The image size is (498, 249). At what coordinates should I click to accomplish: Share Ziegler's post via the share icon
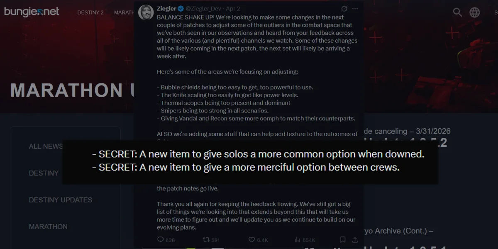(355, 240)
